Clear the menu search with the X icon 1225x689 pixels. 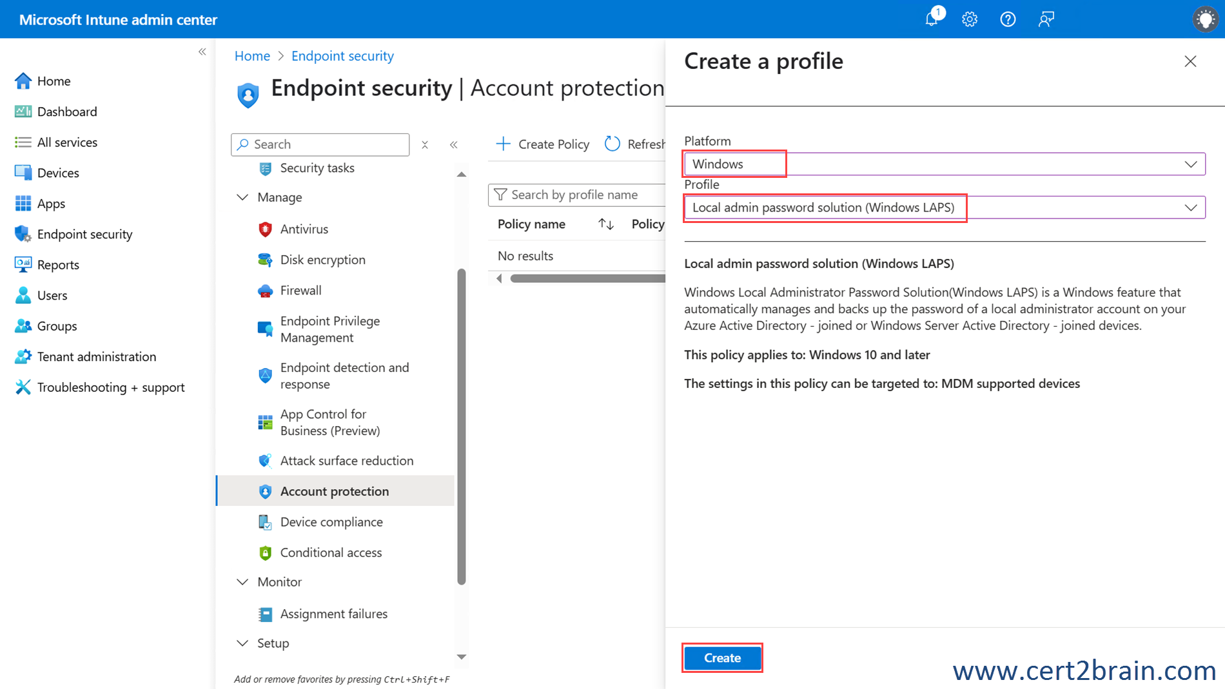(425, 145)
